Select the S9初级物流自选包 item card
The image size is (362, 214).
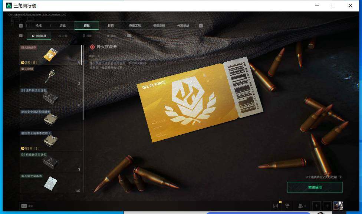[x=50, y=162]
